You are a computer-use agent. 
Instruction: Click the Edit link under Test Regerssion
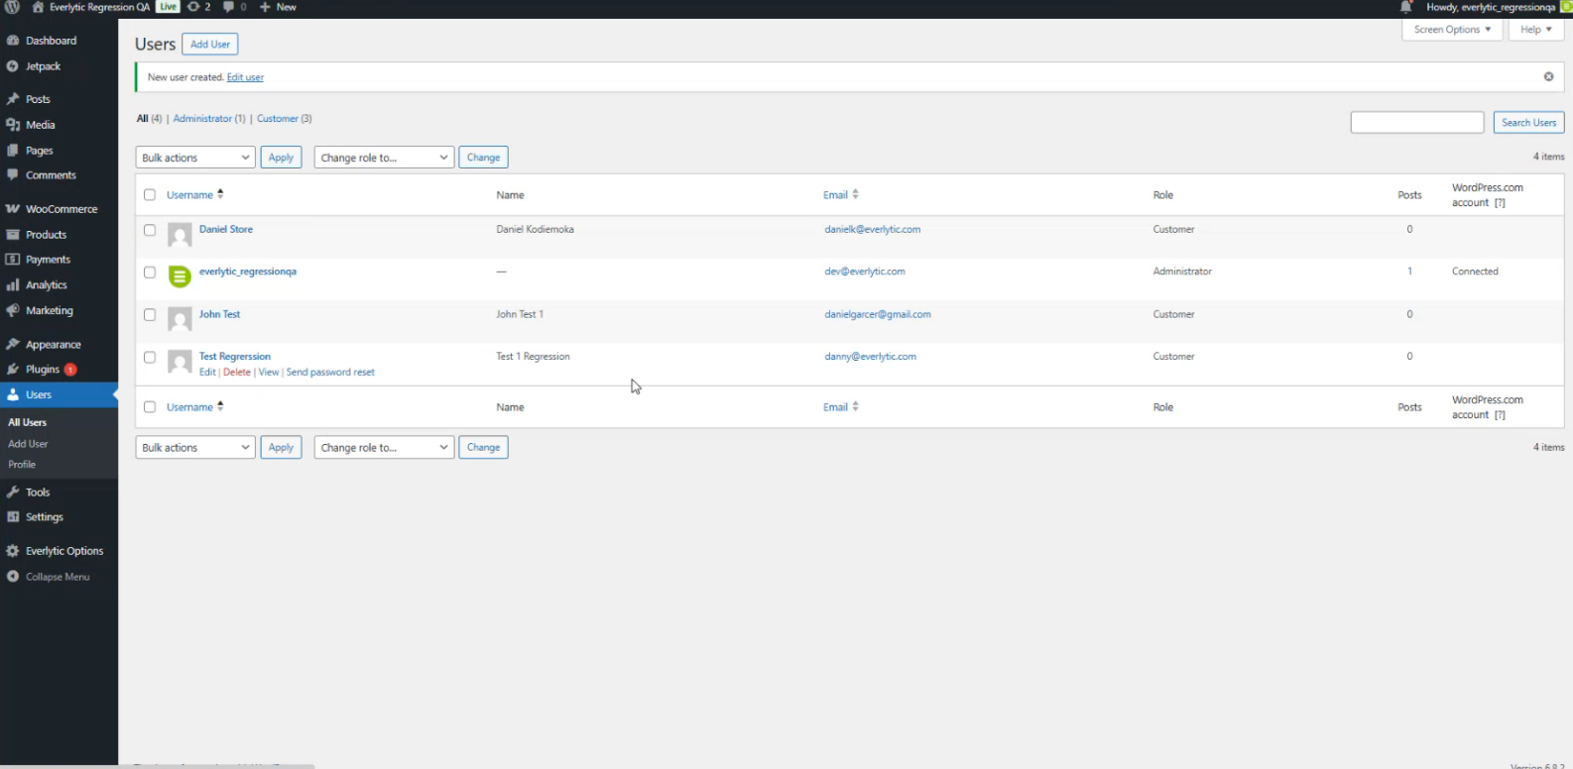207,373
